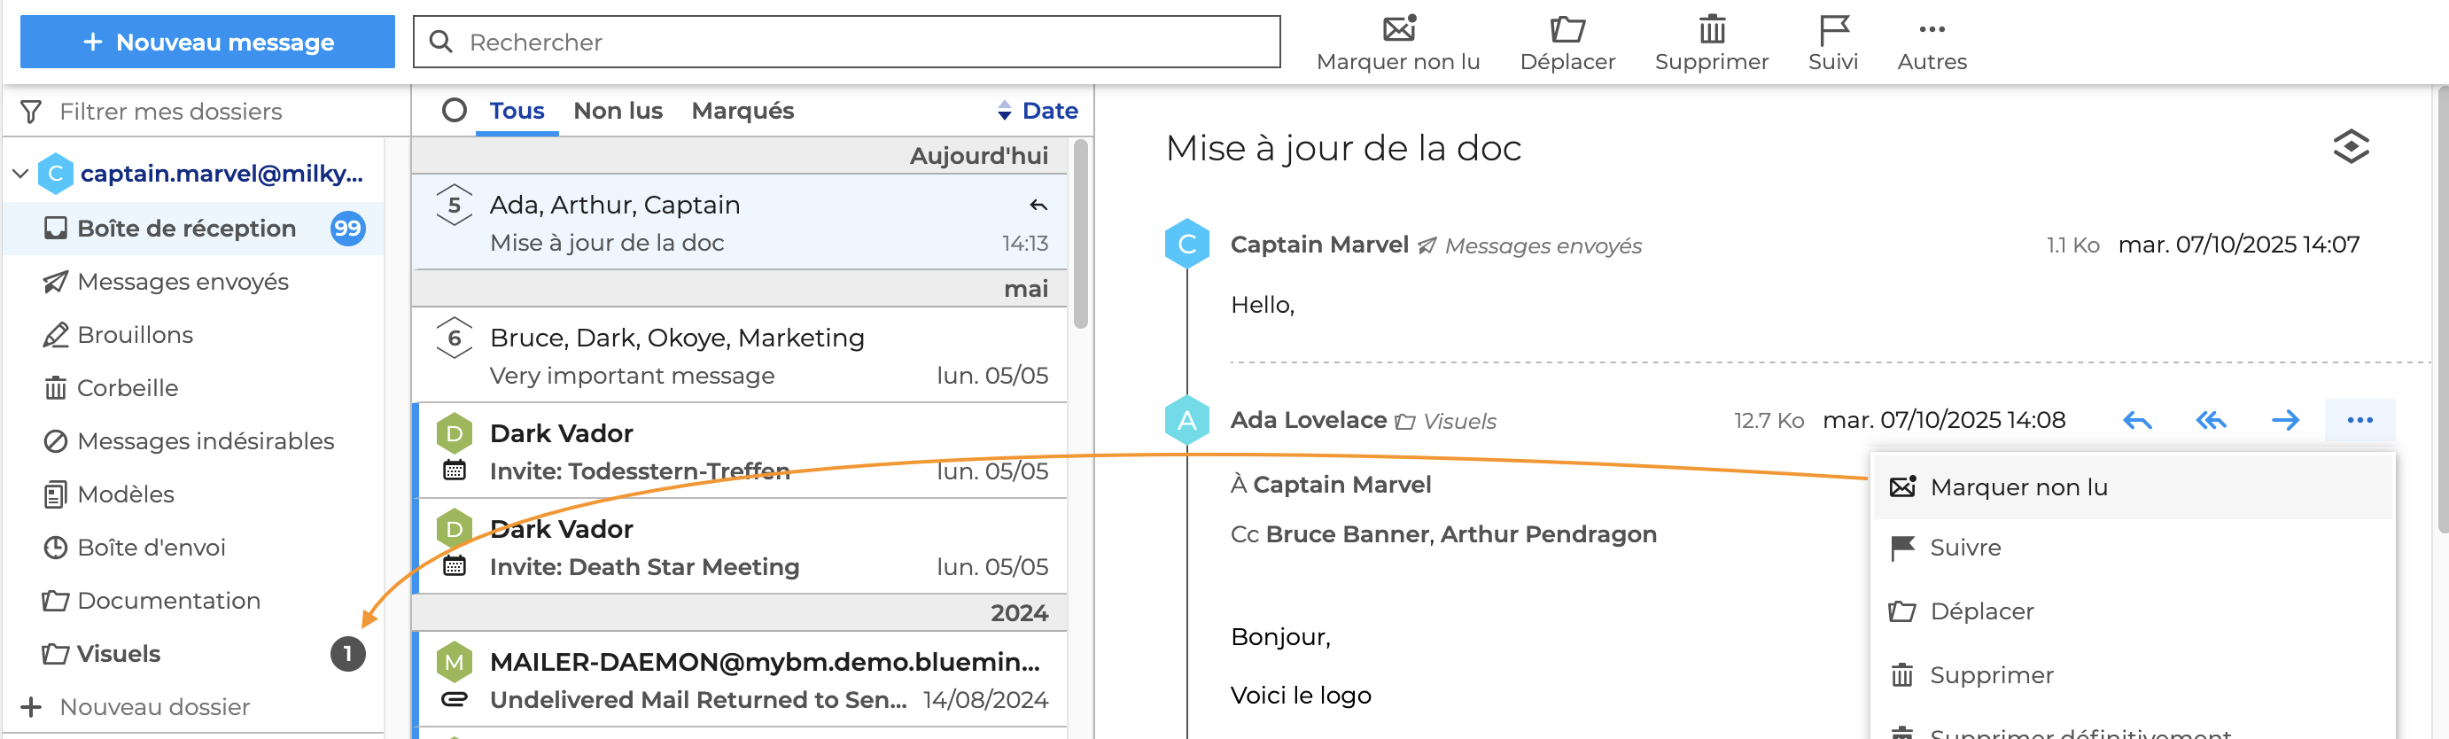Image resolution: width=2449 pixels, height=739 pixels.
Task: Open the Autres three-dots toolbar menu
Action: coord(1931,29)
